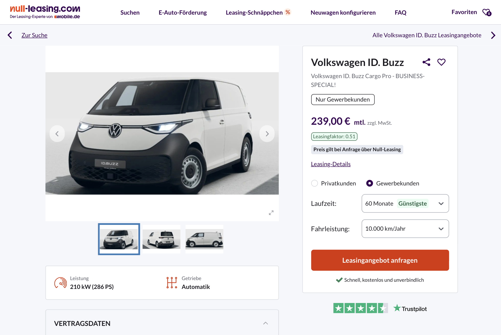
Task: Click the Leasingangebot anfragen button
Action: (x=380, y=260)
